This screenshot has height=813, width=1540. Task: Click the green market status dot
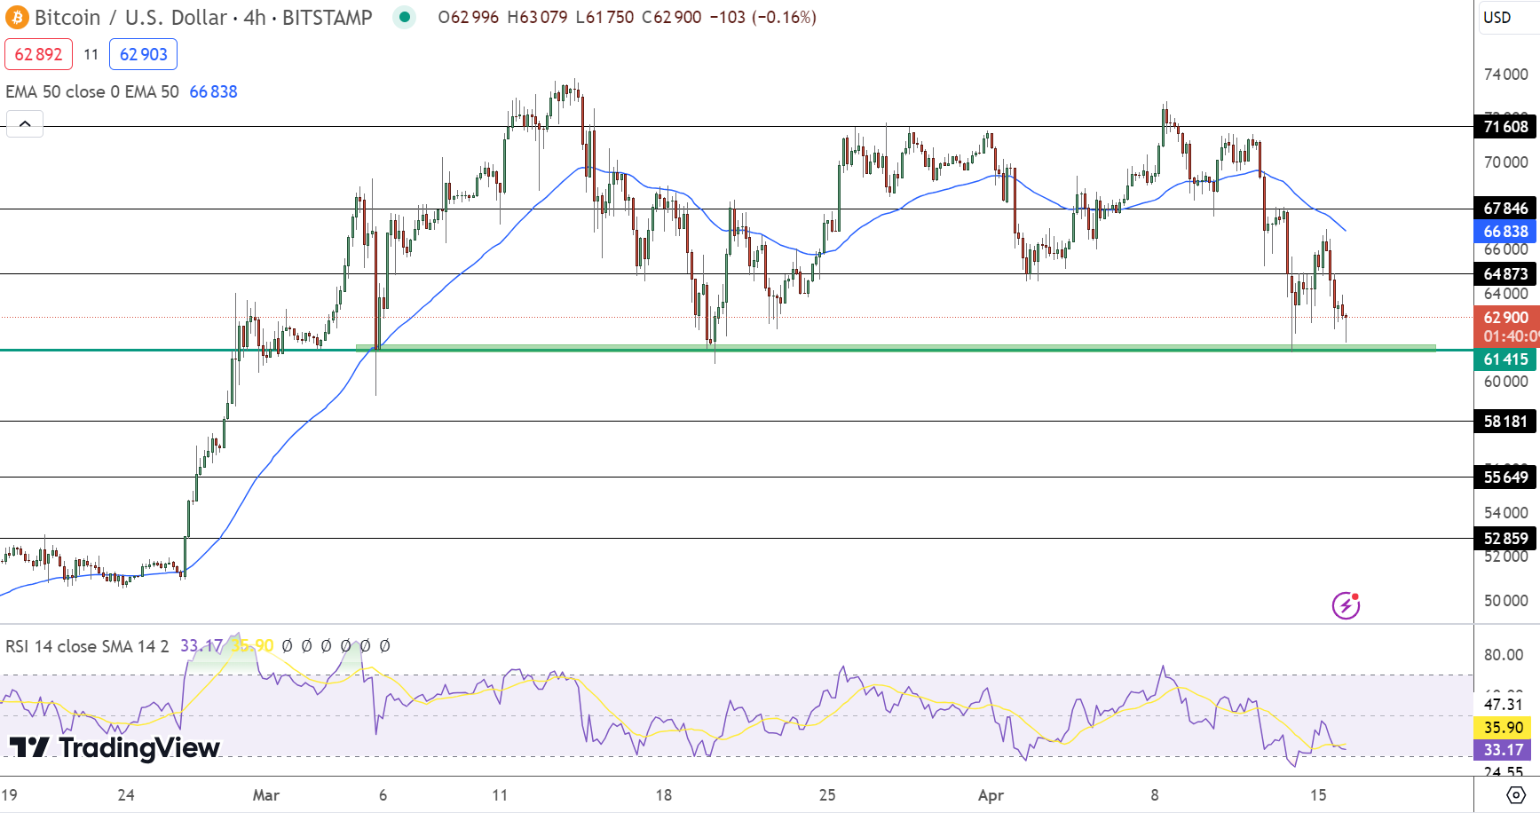[x=404, y=17]
